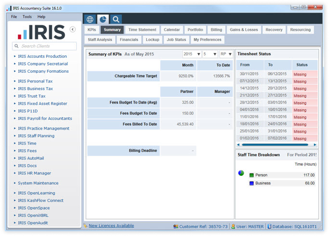Open IRIS Trust Tax
Screen dimensions: 329x236
(32, 96)
